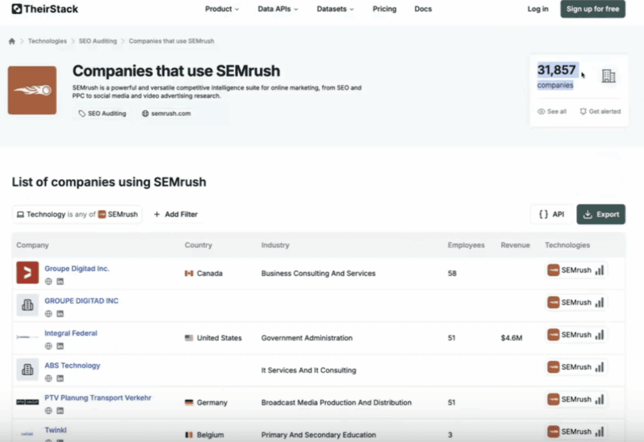
Task: Click the Government Administration industry cell
Action: click(x=307, y=338)
